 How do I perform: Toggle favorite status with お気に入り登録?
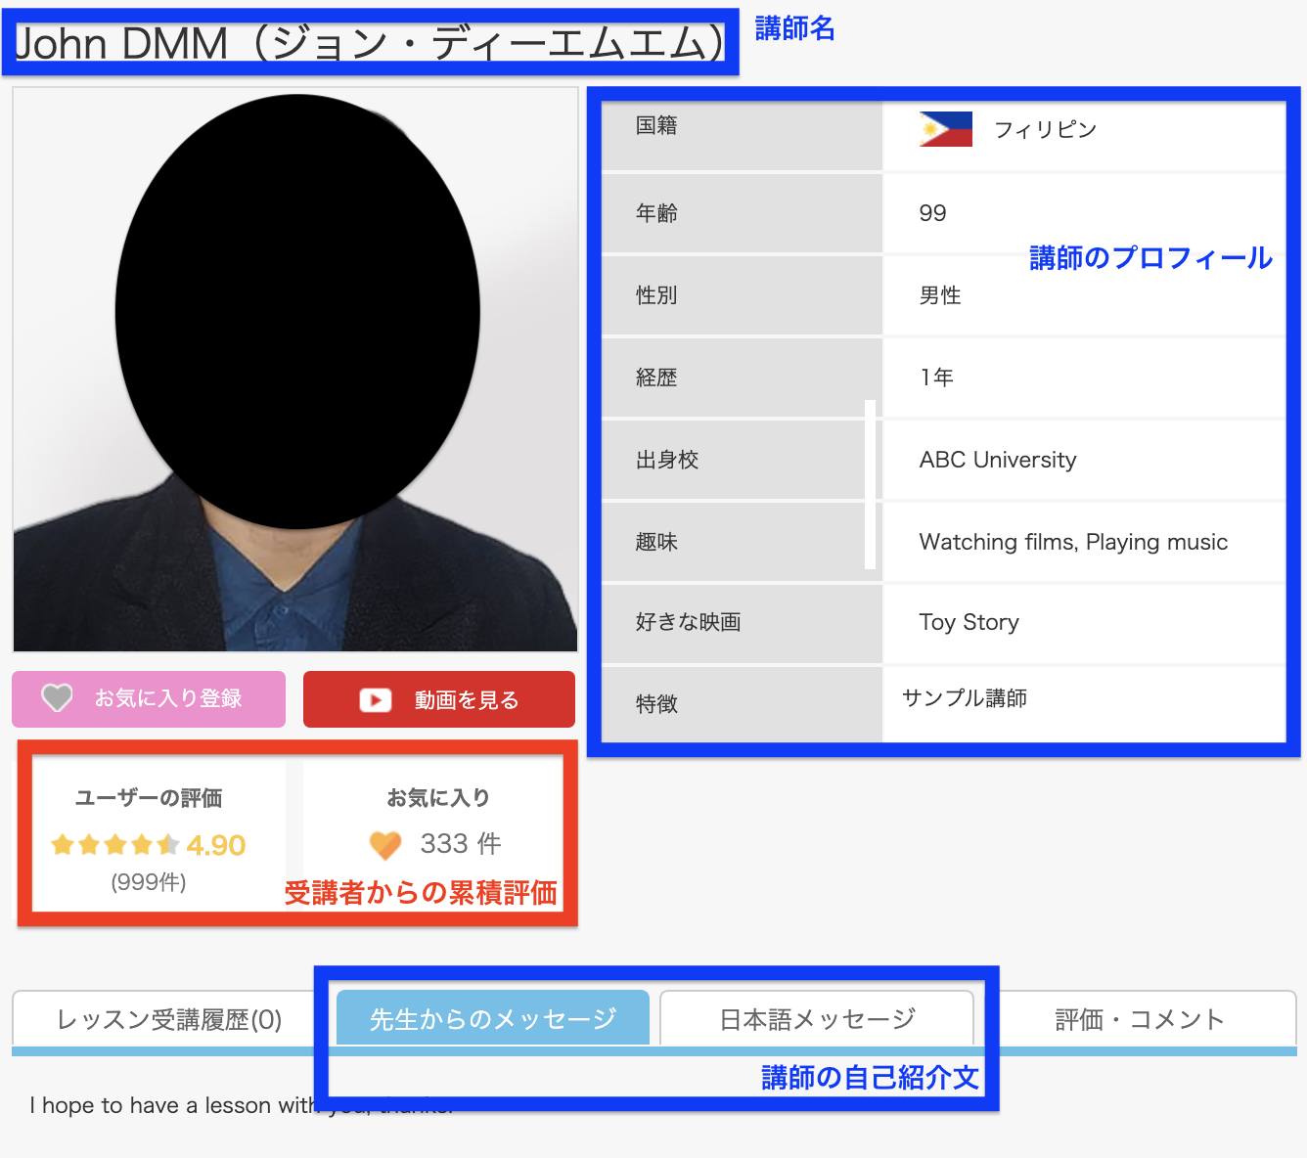[148, 698]
